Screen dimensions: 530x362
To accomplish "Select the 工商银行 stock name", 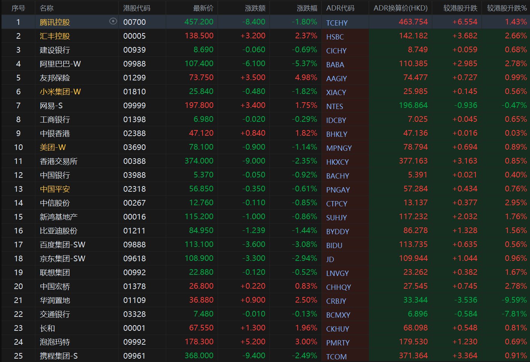I will (55, 120).
